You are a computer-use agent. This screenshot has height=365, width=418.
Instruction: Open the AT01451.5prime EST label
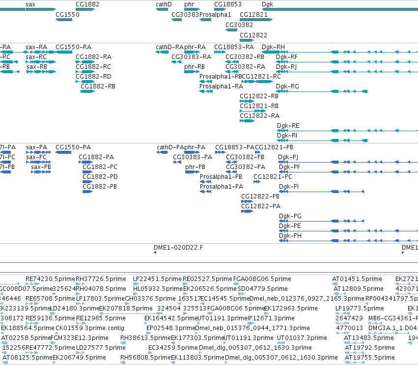pyautogui.click(x=357, y=279)
